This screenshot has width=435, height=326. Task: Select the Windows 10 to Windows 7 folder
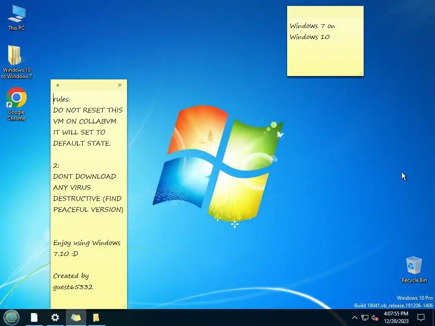17,62
